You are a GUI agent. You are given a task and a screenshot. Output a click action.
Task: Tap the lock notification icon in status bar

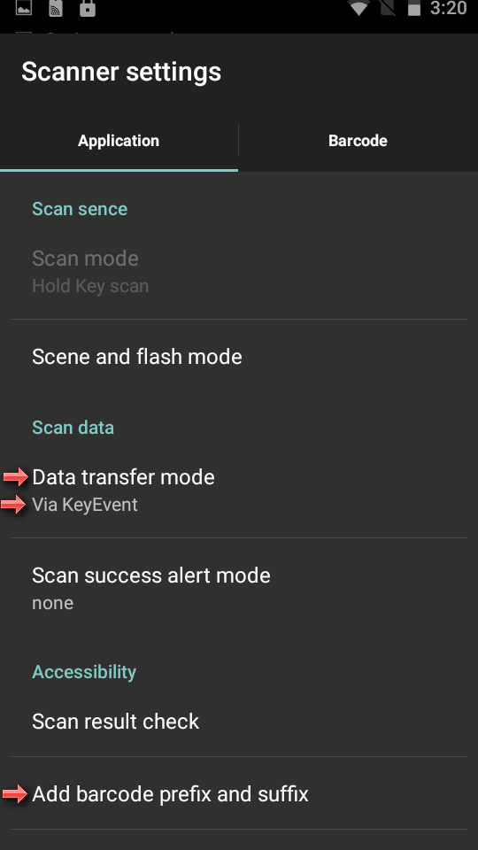point(88,8)
